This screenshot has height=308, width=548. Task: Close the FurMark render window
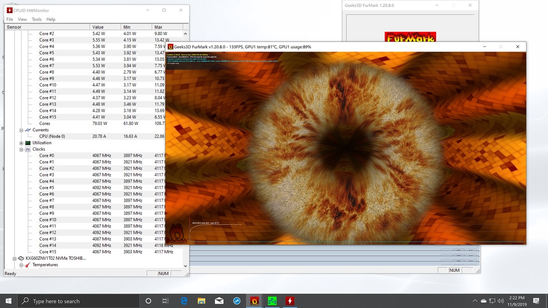click(x=518, y=46)
